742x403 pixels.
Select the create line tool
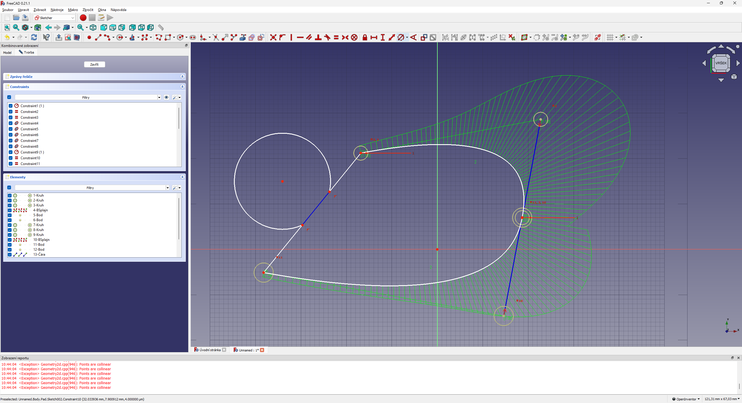(98, 37)
